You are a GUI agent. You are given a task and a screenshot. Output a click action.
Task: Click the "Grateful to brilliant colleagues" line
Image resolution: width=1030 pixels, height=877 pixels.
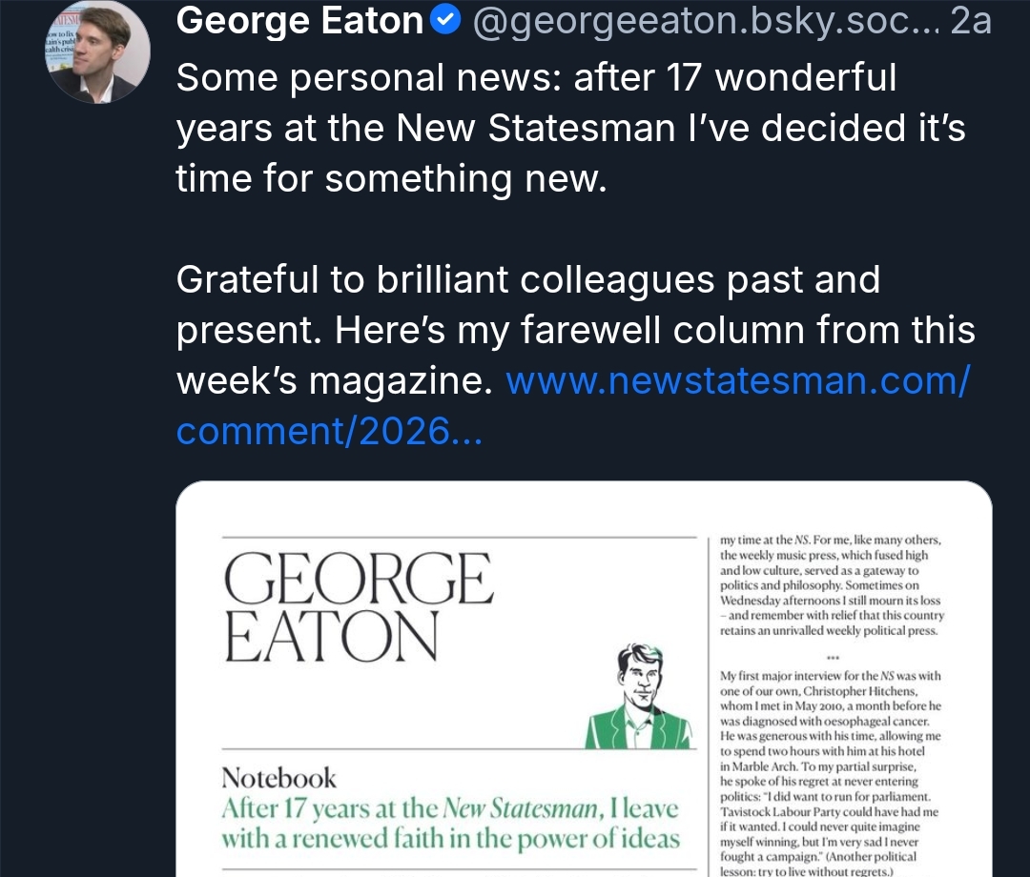tap(527, 279)
